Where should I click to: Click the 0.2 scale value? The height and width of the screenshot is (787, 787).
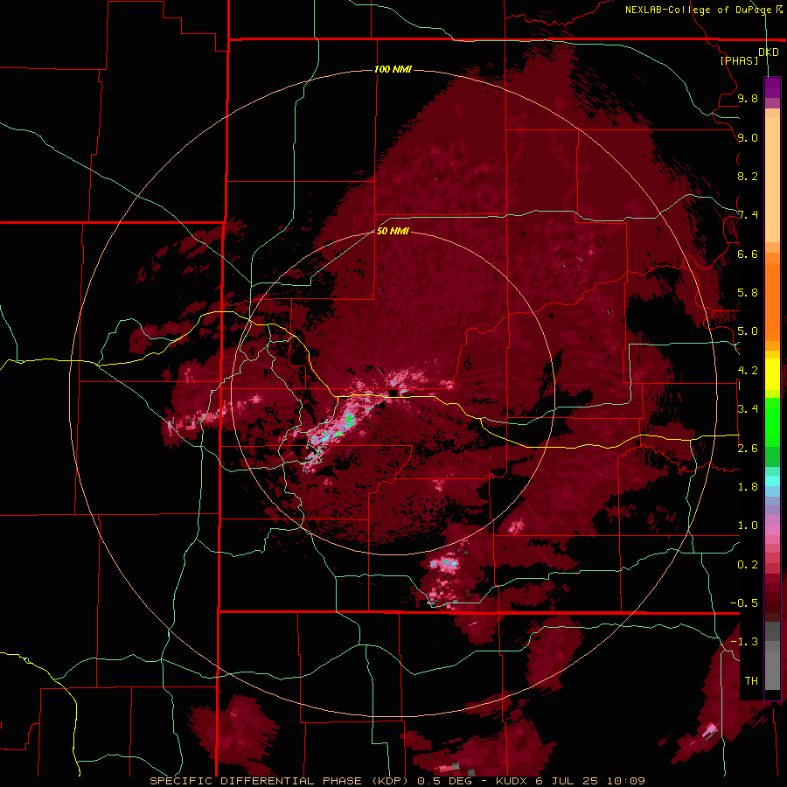point(748,565)
